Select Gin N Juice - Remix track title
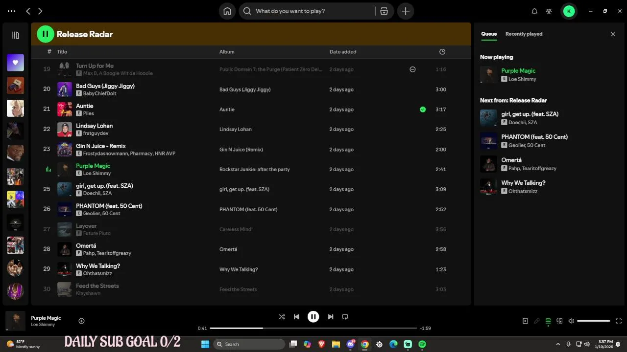The width and height of the screenshot is (627, 352). [x=101, y=146]
